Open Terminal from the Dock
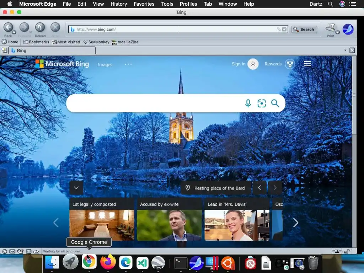Image resolution: width=364 pixels, height=273 pixels. [x=181, y=263]
